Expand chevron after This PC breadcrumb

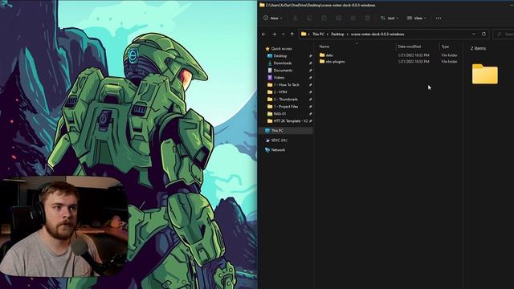pos(328,34)
